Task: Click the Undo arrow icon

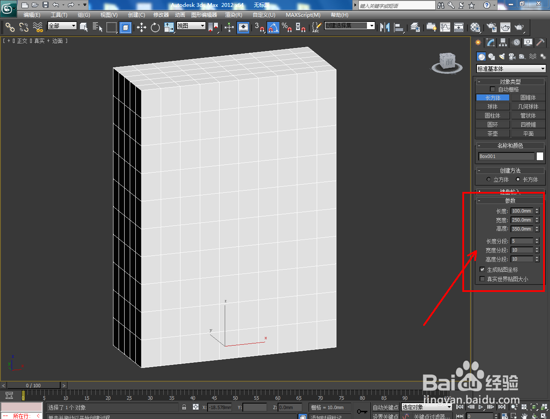Action: pos(56,5)
